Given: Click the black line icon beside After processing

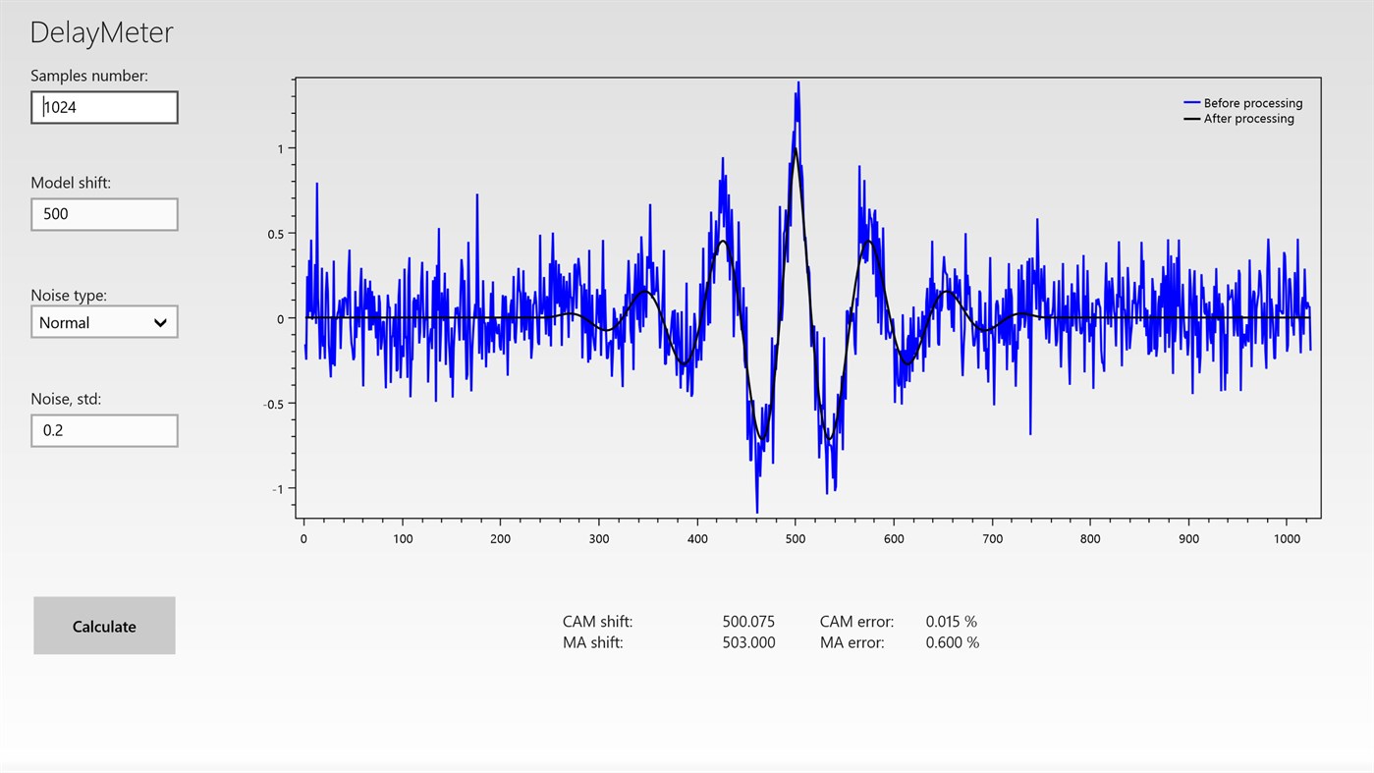Looking at the screenshot, I should click(1193, 118).
